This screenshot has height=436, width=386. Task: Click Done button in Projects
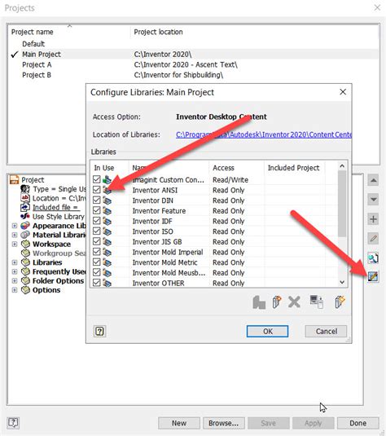pyautogui.click(x=358, y=423)
